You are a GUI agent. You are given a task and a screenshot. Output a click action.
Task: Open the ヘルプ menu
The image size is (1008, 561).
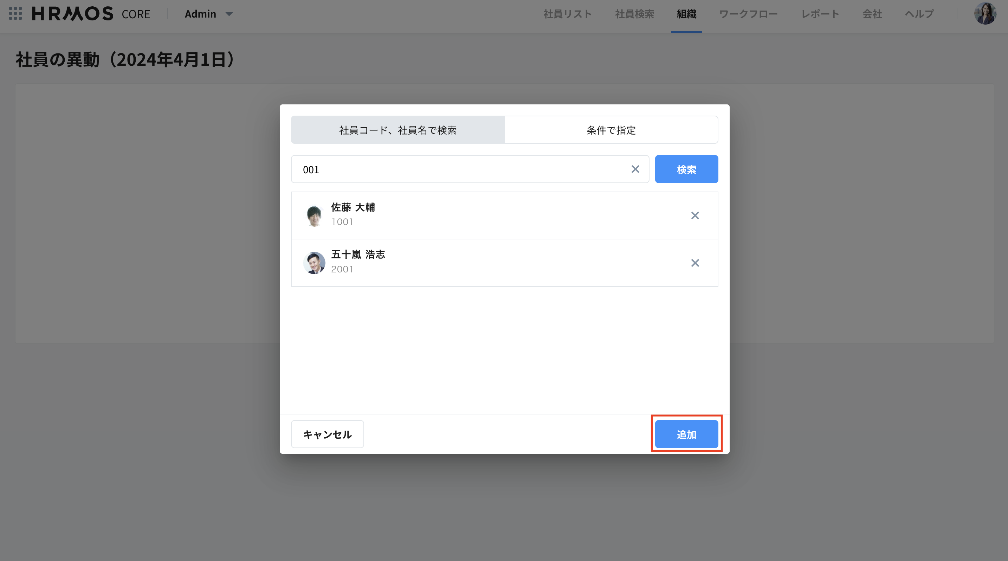[x=919, y=14]
